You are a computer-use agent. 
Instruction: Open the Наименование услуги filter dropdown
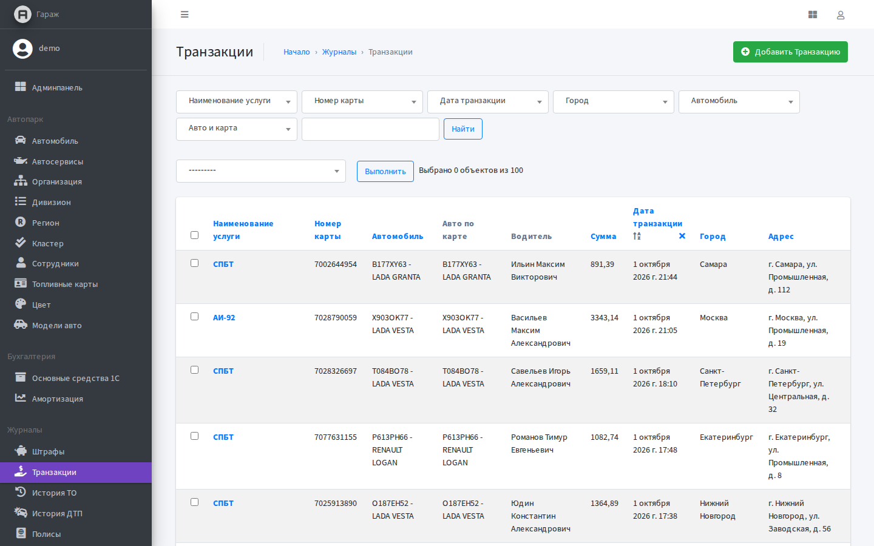coord(237,102)
